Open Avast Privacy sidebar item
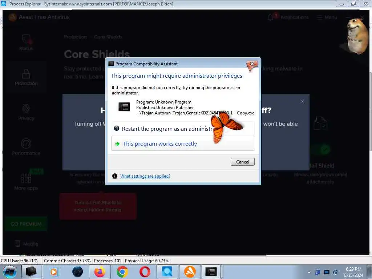Image resolution: width=372 pixels, height=279 pixels. [x=26, y=112]
